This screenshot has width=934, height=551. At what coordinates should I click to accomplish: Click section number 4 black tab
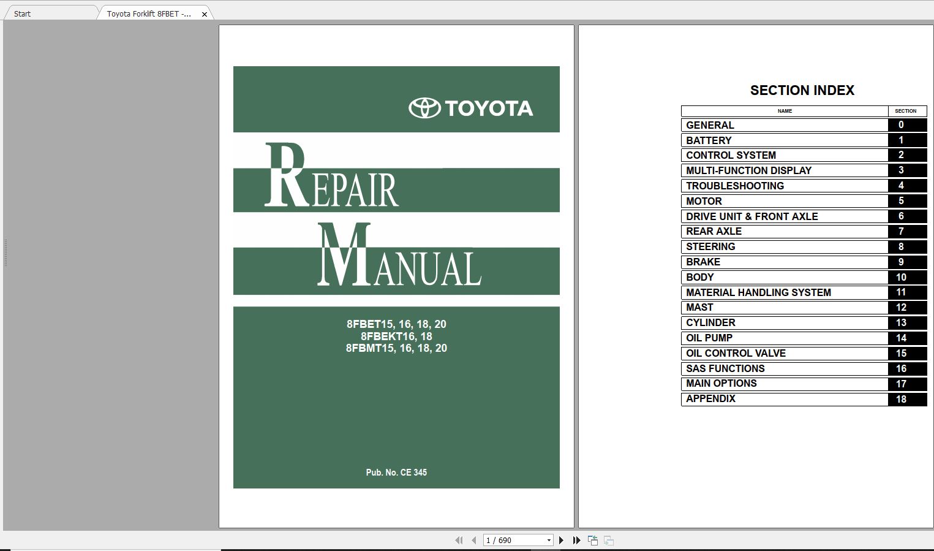pos(907,186)
